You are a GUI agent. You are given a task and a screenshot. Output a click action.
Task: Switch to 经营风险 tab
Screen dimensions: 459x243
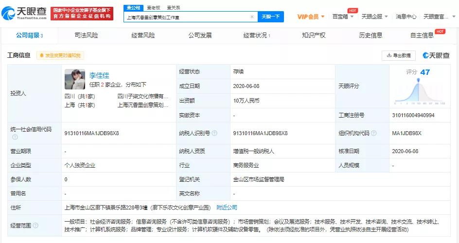point(143,35)
